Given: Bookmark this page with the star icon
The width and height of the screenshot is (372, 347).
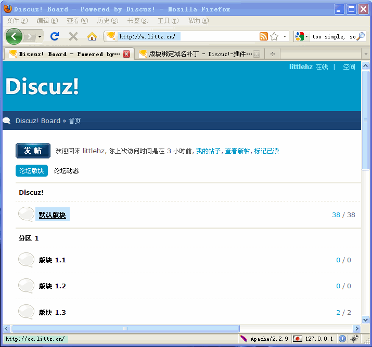Looking at the screenshot, I should click(x=274, y=36).
